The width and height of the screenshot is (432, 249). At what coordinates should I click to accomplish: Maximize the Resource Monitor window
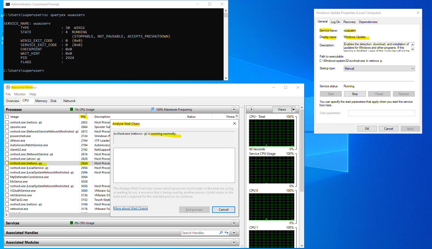pos(286,87)
